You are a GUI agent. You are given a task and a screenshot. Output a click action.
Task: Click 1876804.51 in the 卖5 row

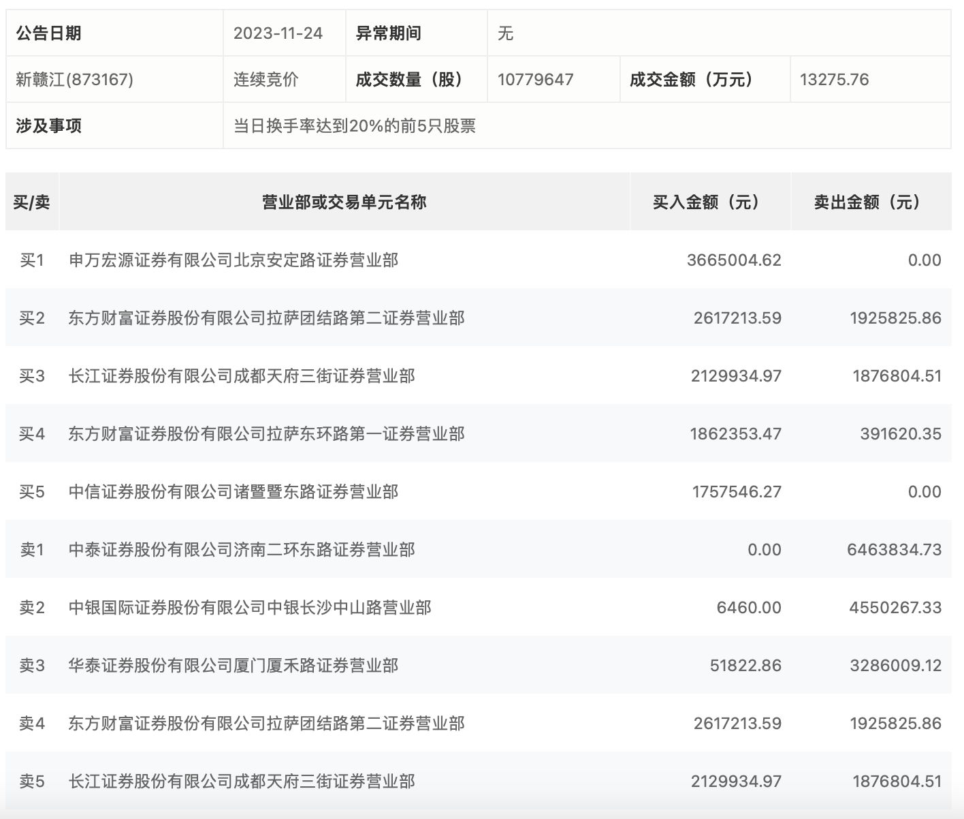tap(897, 781)
